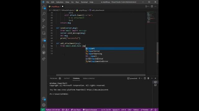Create a new terminal with plus
Viewport: 199px width, 111px height.
coord(139,78)
